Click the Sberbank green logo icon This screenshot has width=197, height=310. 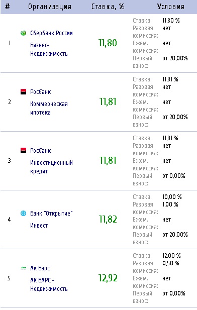pos(23,33)
